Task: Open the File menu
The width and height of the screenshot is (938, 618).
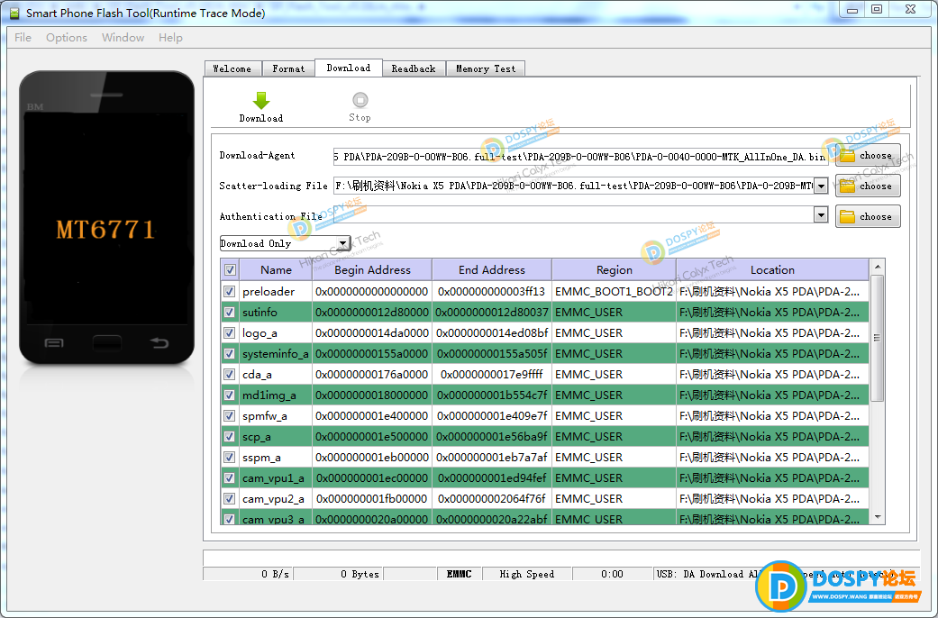Action: (x=23, y=38)
